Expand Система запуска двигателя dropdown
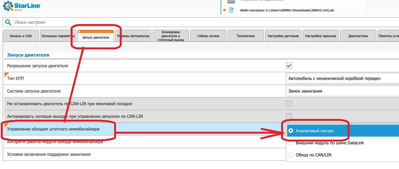This screenshot has width=399, height=169. (x=342, y=91)
